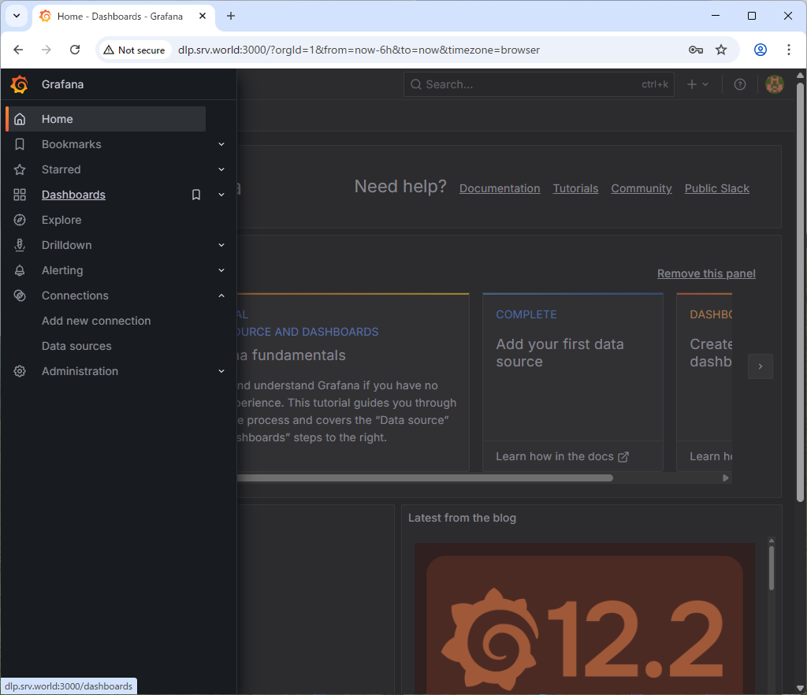Click the horizontal scrollbar under tutorial cards

[426, 478]
